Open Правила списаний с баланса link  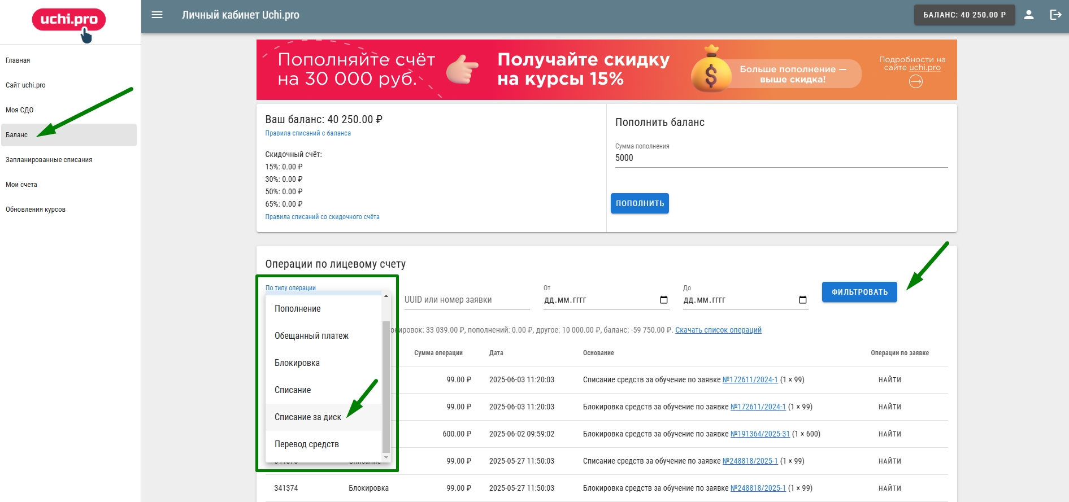pos(308,133)
